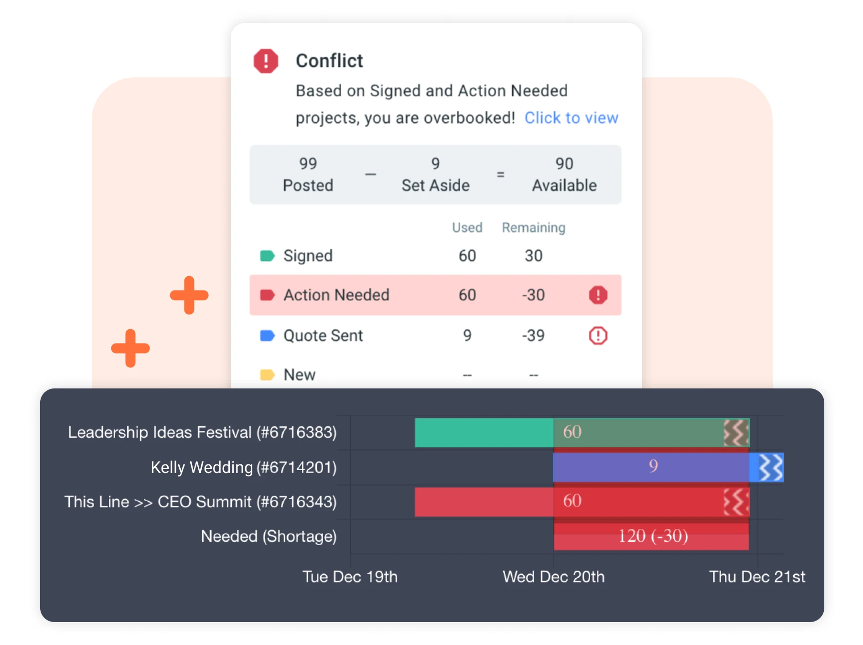Image resolution: width=863 pixels, height=645 pixels.
Task: Click the Used column header
Action: click(467, 228)
